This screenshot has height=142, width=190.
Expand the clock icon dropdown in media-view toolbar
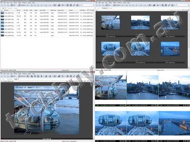tap(30, 76)
